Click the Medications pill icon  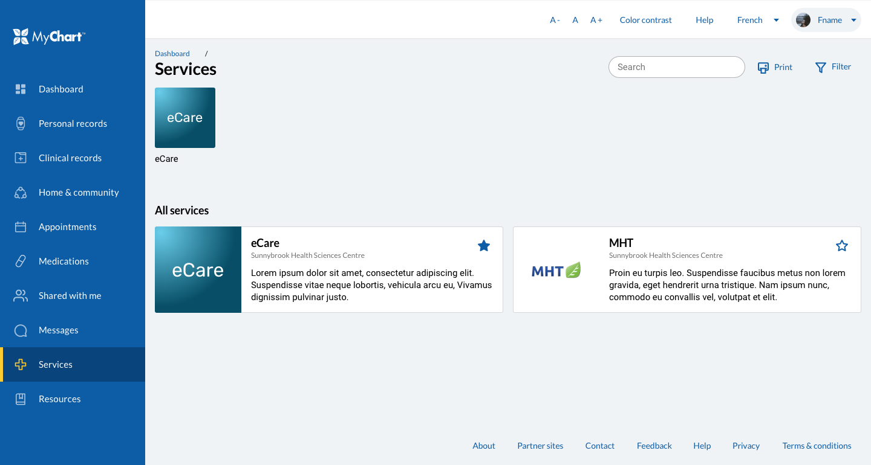[21, 261]
